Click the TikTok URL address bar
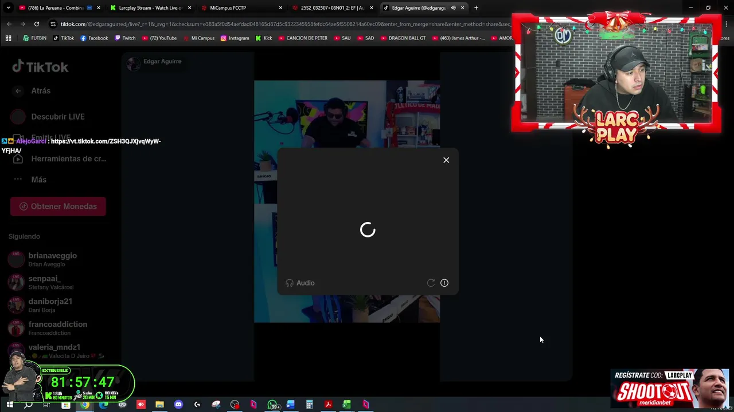 click(x=287, y=24)
